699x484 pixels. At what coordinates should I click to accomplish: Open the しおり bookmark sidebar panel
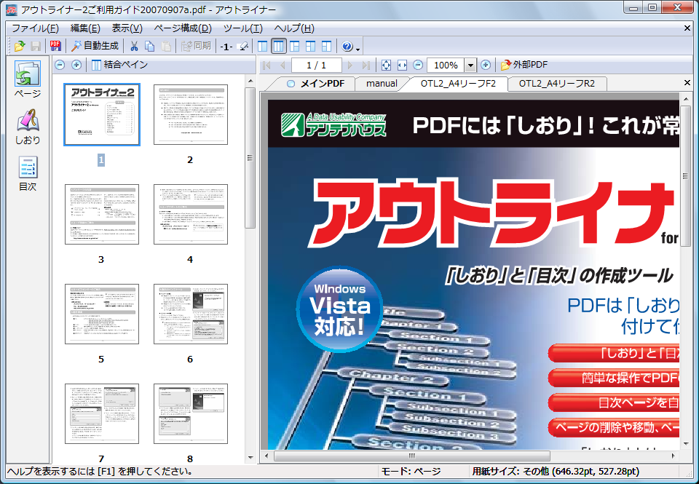click(x=28, y=127)
